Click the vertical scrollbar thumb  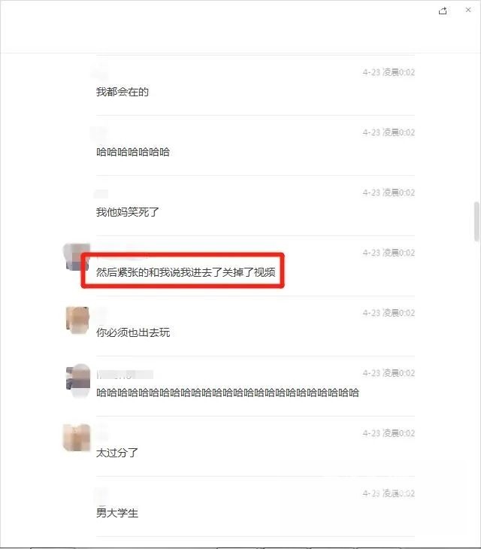click(476, 221)
